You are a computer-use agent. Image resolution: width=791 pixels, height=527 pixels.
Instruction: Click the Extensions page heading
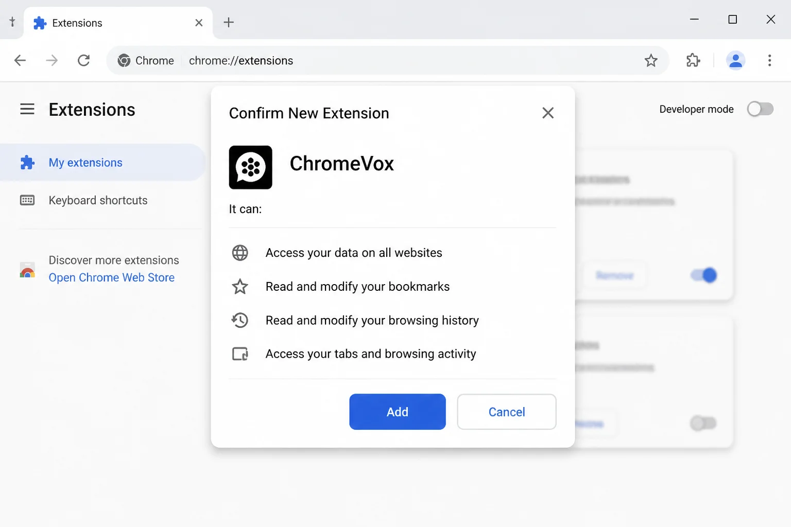coord(92,110)
